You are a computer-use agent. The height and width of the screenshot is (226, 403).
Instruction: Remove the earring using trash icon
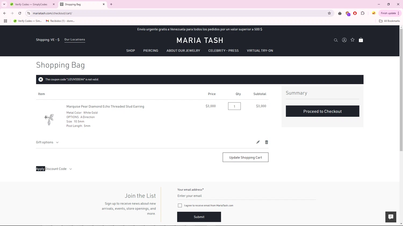267,142
